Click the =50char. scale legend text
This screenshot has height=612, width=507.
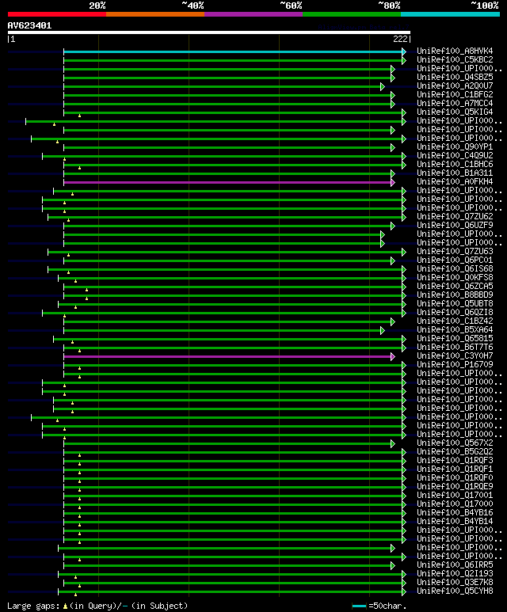tap(387, 606)
